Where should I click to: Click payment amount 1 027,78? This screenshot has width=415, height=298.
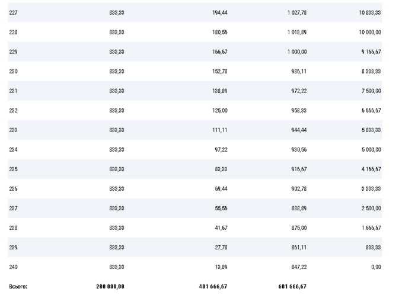pyautogui.click(x=296, y=12)
